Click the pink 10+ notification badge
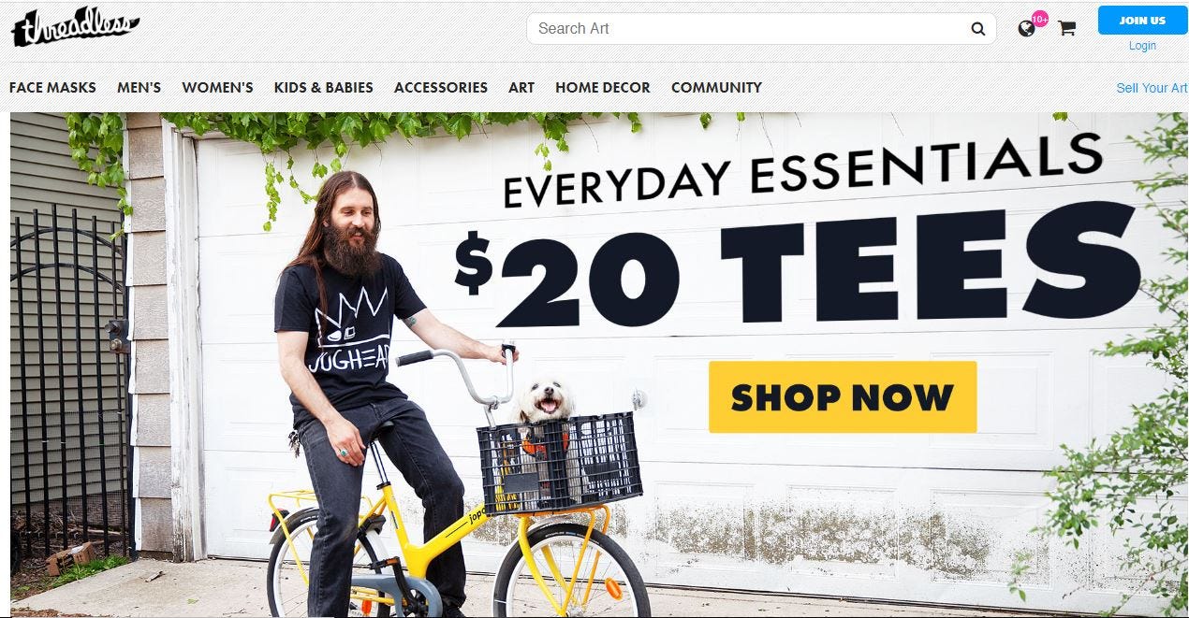Image resolution: width=1189 pixels, height=618 pixels. 1039,19
